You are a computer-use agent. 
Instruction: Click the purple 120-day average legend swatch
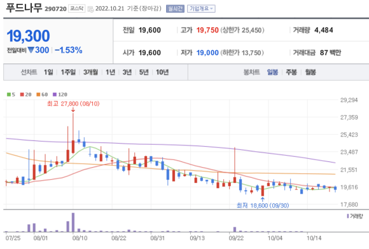coord(55,95)
